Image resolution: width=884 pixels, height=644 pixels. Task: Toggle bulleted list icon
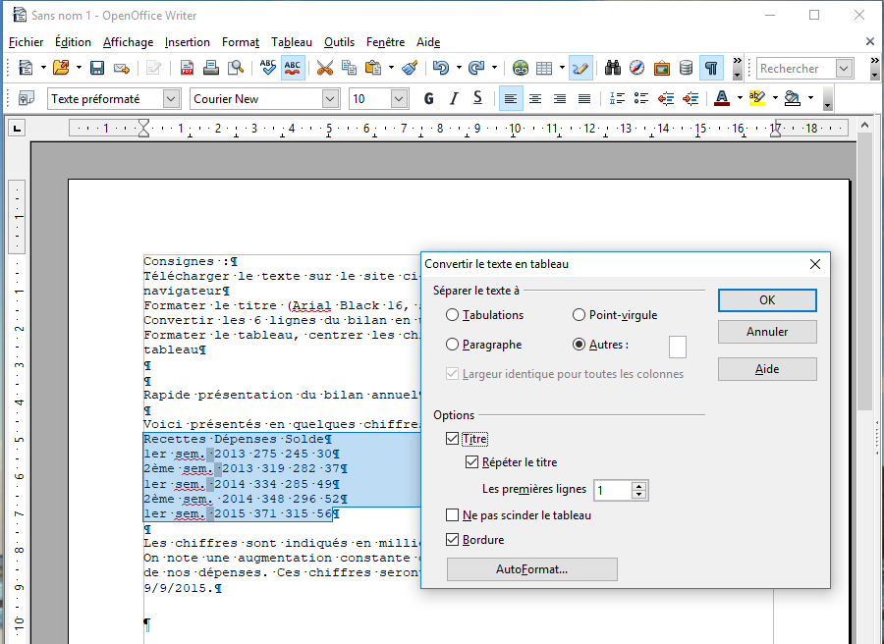(641, 99)
